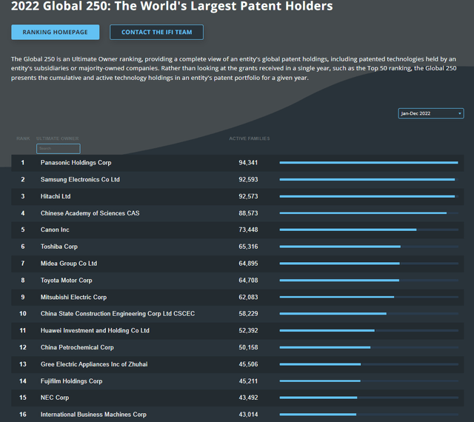Select the Toshiba Corp entry
The image size is (474, 422).
[x=59, y=247]
